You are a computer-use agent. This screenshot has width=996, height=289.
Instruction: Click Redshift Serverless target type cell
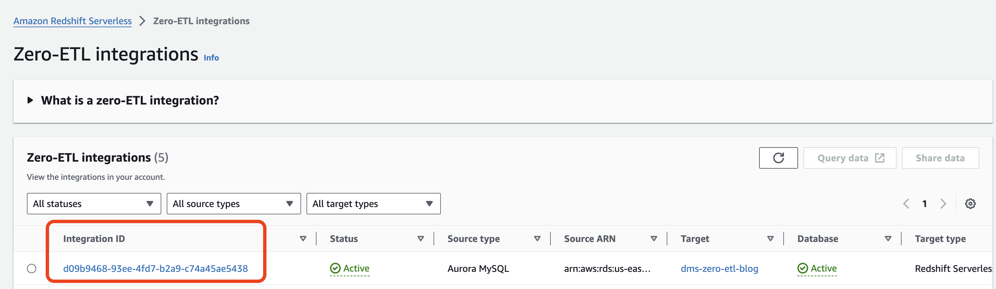tap(953, 269)
